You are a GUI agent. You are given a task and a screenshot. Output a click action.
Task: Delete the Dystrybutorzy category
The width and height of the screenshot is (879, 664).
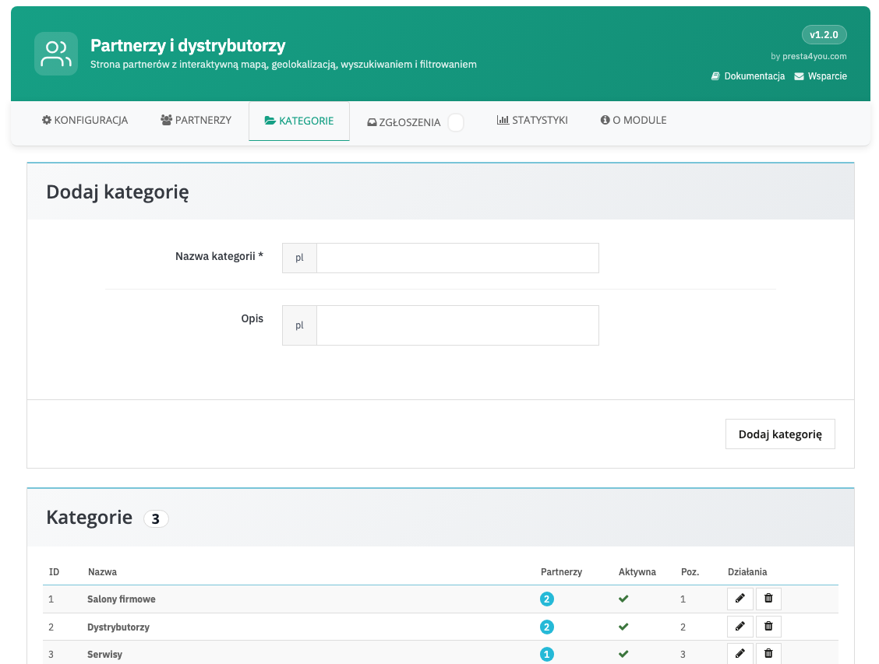coord(768,626)
